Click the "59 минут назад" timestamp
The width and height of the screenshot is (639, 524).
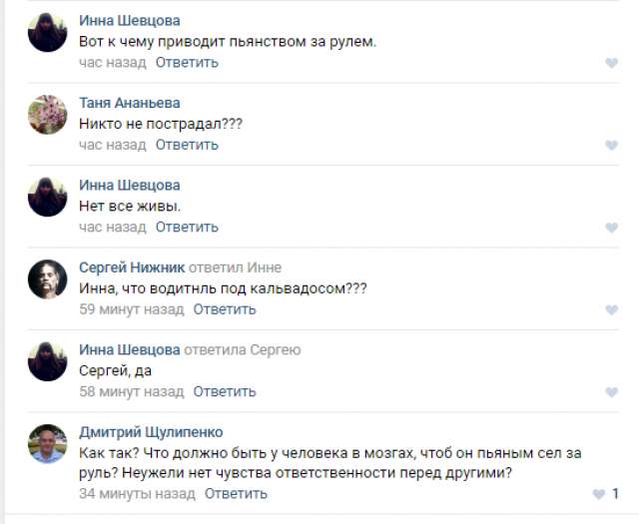132,309
